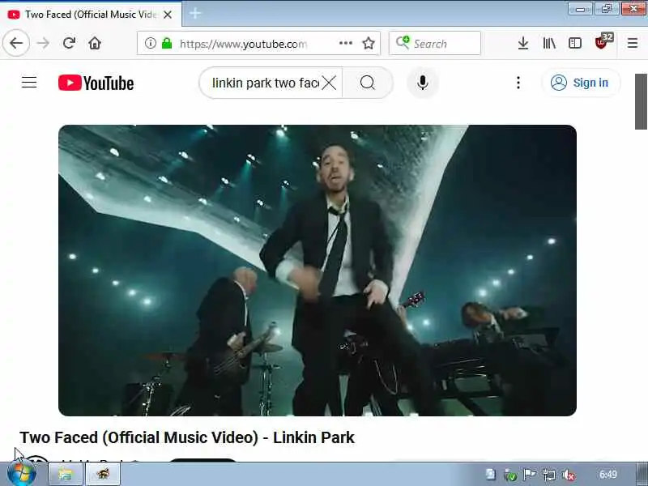Click the network tray icon
The height and width of the screenshot is (486, 648).
click(x=549, y=475)
